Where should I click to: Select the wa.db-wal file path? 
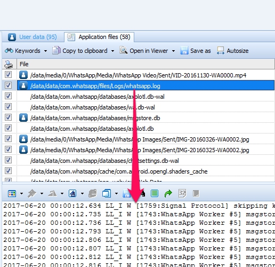tap(92, 107)
